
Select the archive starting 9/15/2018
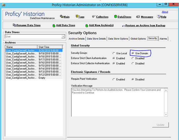click(x=34, y=66)
